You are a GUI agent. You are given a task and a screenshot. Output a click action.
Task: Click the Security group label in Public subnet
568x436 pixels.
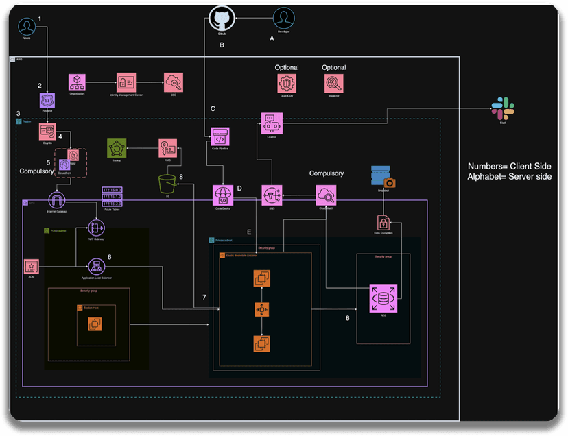88,291
